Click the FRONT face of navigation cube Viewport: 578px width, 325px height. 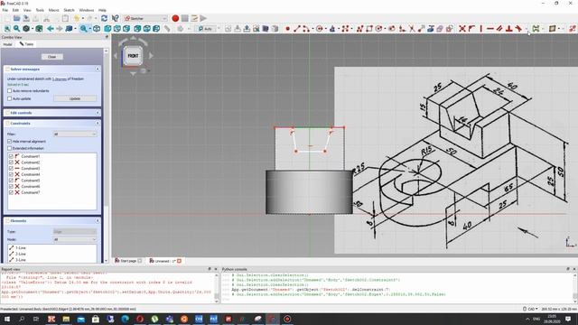point(133,56)
